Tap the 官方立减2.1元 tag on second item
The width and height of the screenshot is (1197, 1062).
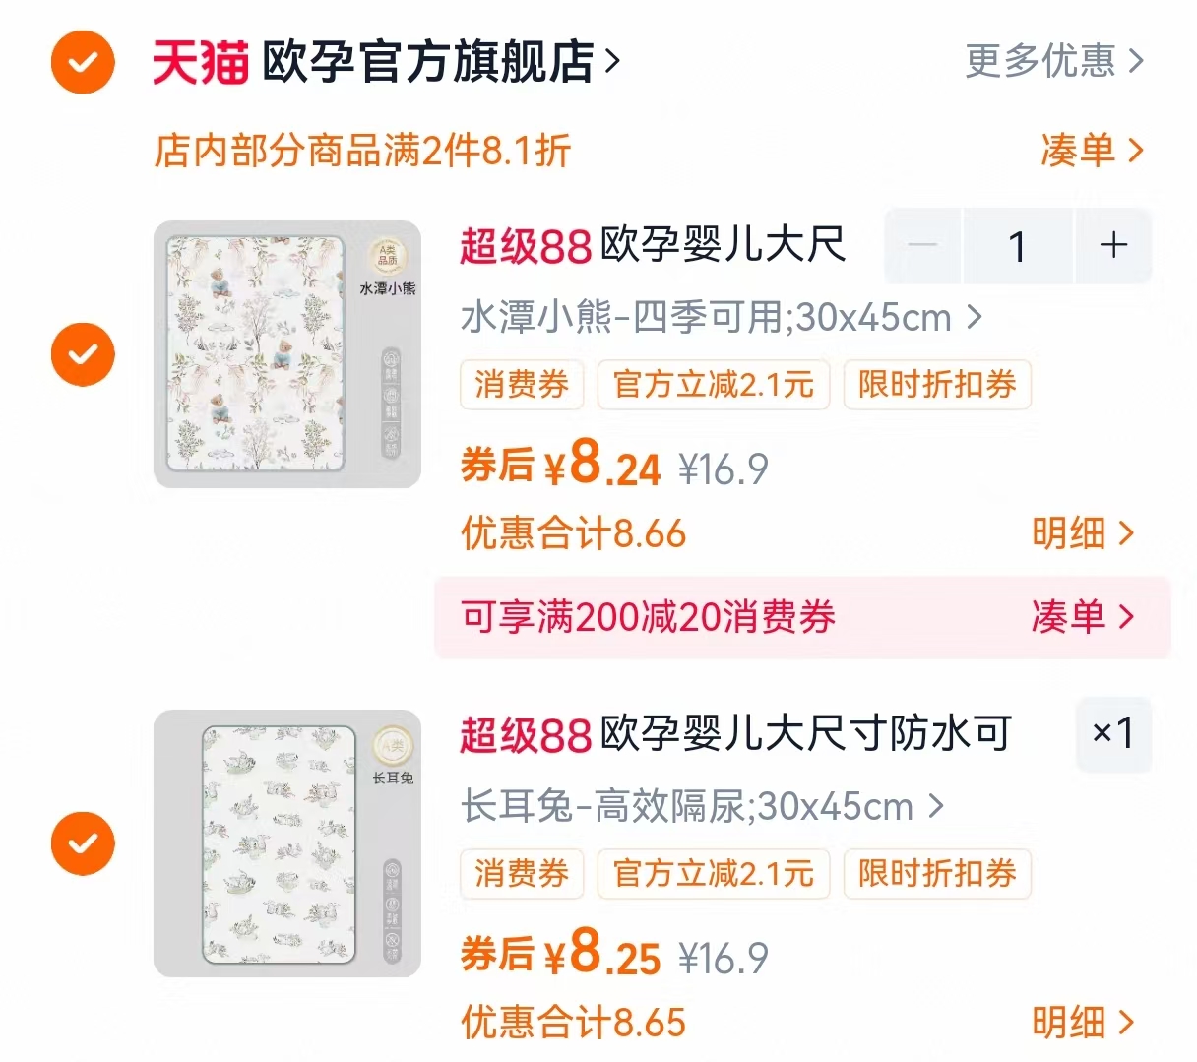coord(713,874)
